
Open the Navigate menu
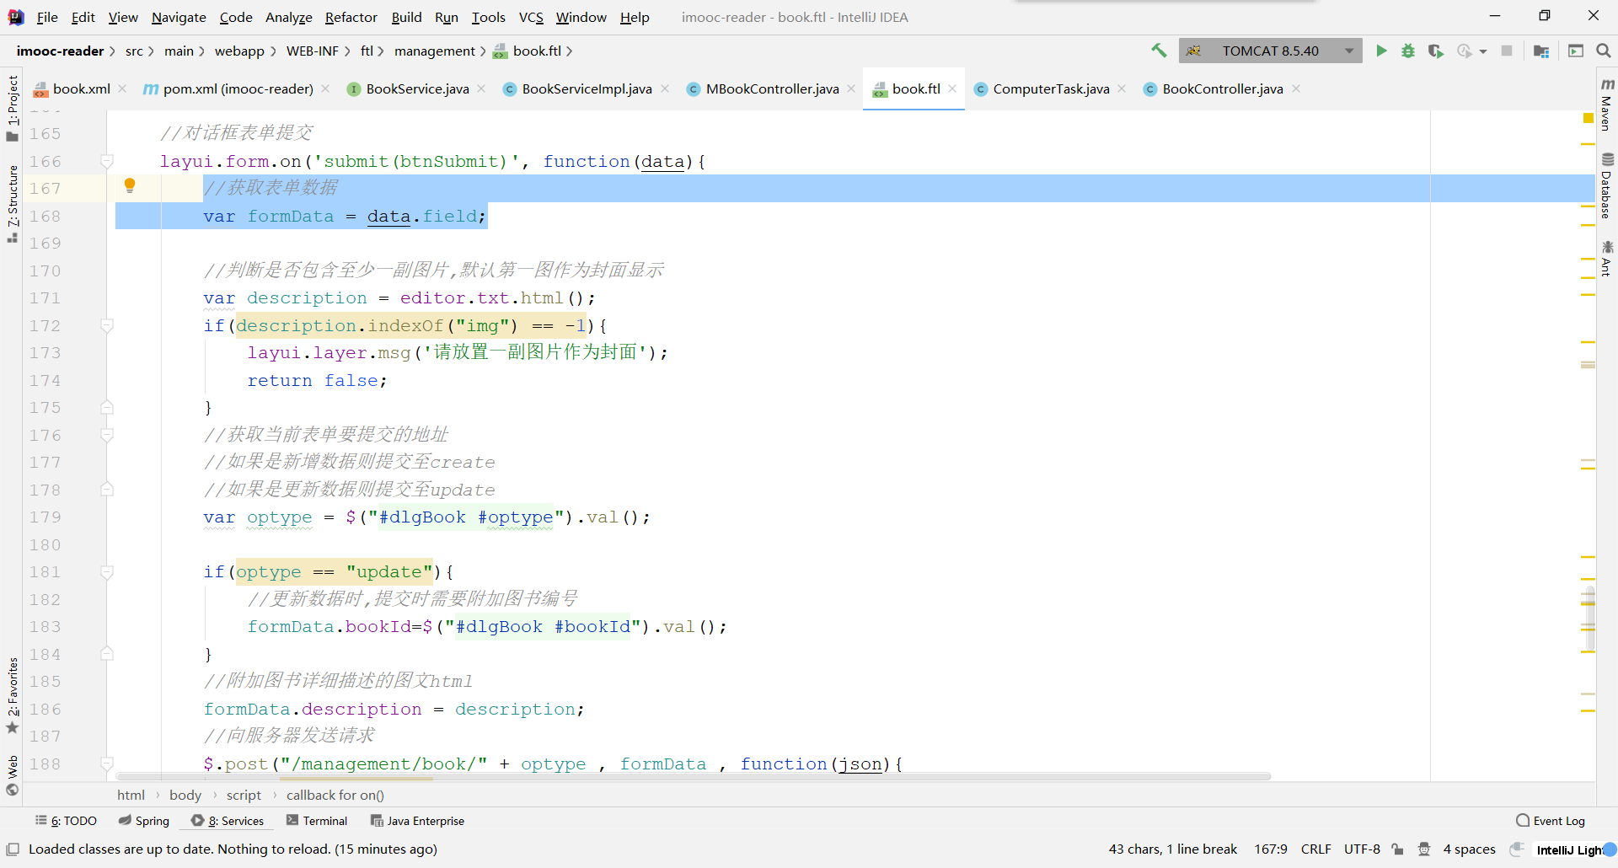pyautogui.click(x=179, y=17)
